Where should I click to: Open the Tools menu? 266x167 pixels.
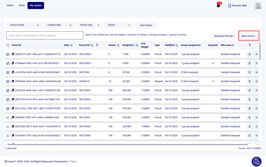21,6
